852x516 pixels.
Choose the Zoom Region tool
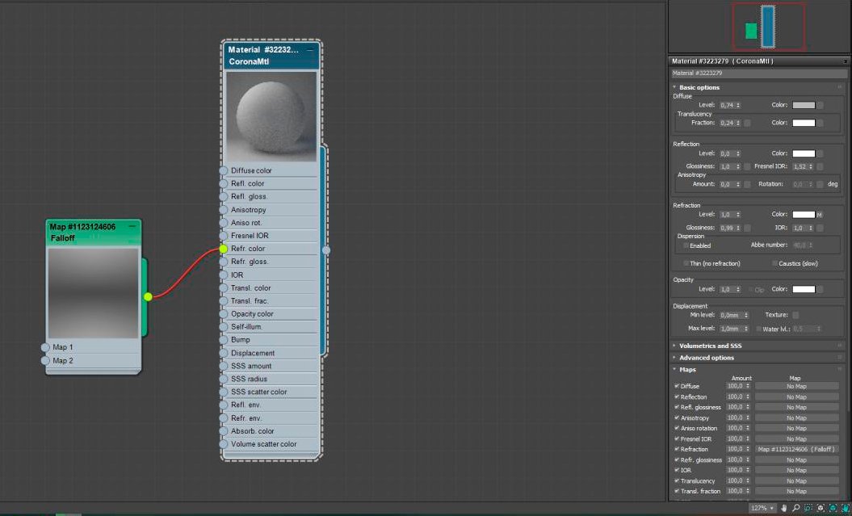click(x=808, y=508)
